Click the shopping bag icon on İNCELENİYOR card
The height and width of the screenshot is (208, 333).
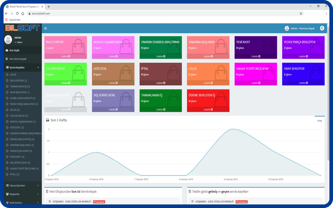click(78, 46)
